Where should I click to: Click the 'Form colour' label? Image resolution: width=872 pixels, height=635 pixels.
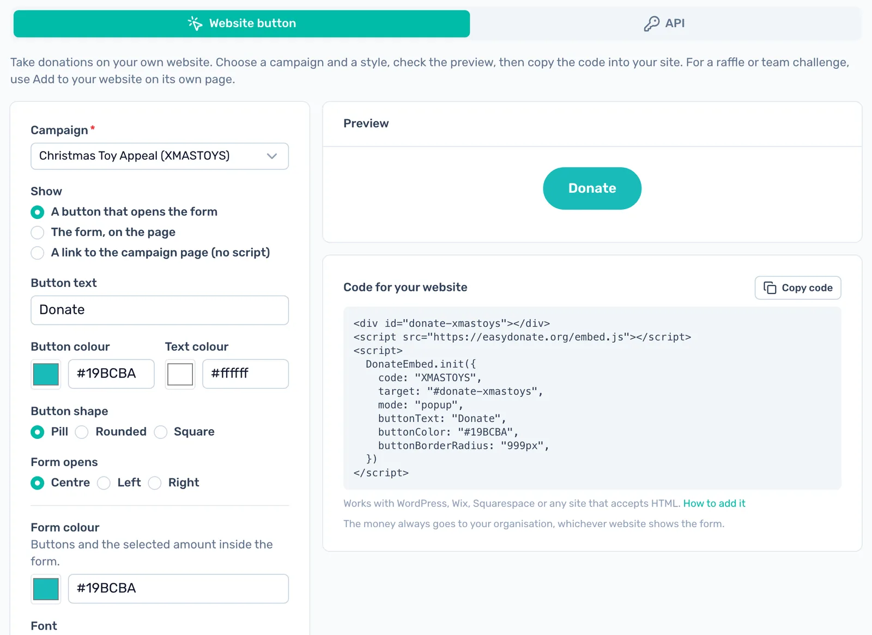pos(65,527)
